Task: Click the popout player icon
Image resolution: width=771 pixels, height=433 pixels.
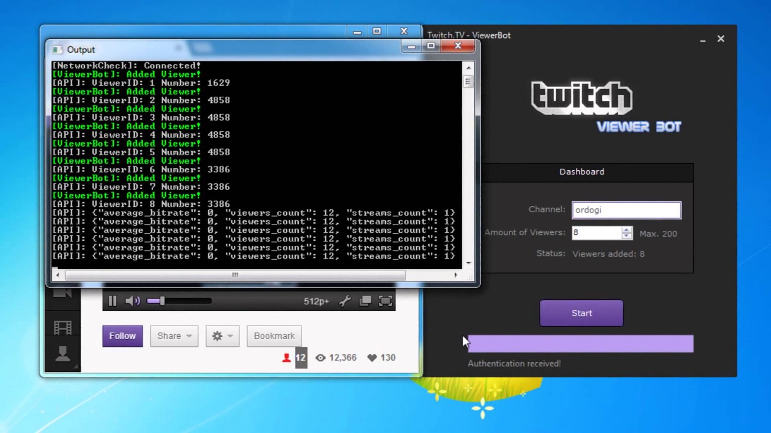Action: click(365, 301)
